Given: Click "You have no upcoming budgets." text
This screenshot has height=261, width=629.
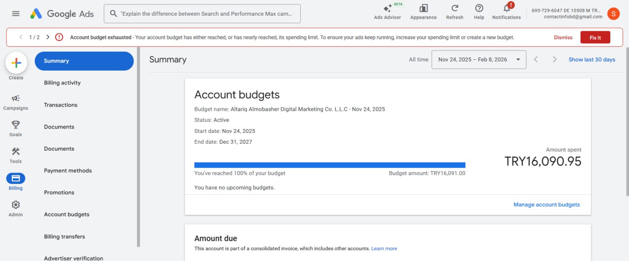Looking at the screenshot, I should (234, 187).
